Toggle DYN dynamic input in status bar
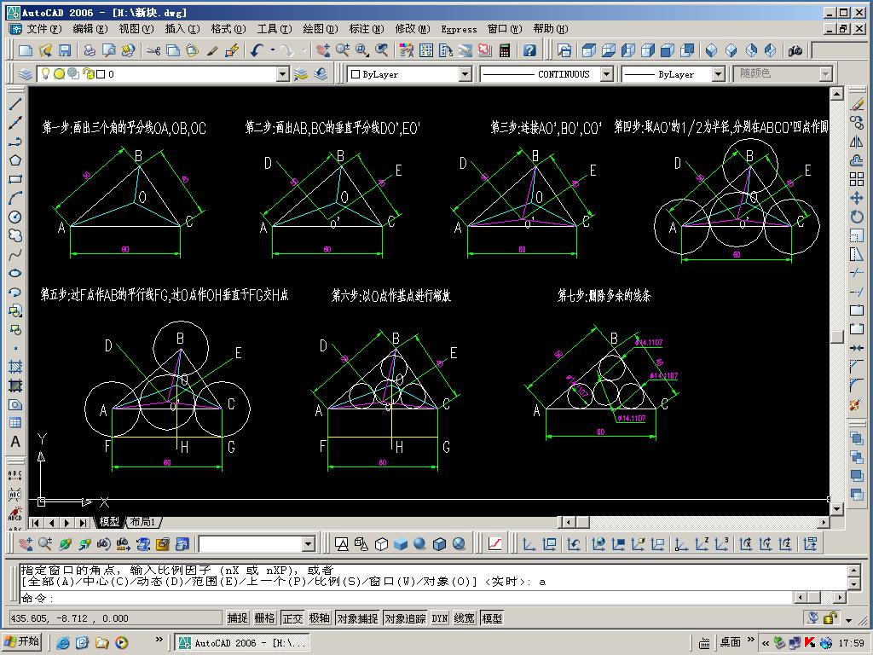The image size is (873, 655). pos(440,618)
